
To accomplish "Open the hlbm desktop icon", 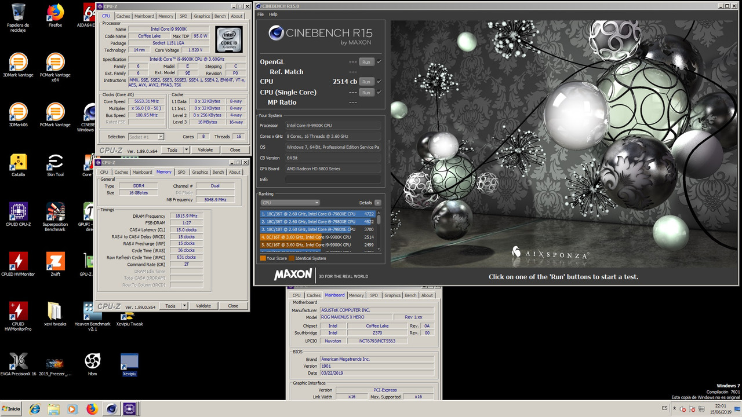I will [92, 364].
